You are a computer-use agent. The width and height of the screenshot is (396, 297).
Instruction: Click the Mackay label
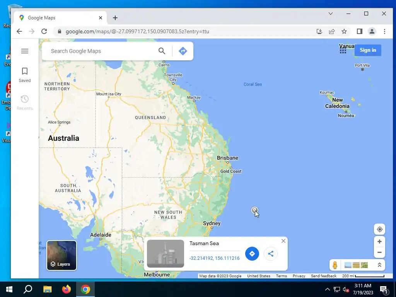194,97
